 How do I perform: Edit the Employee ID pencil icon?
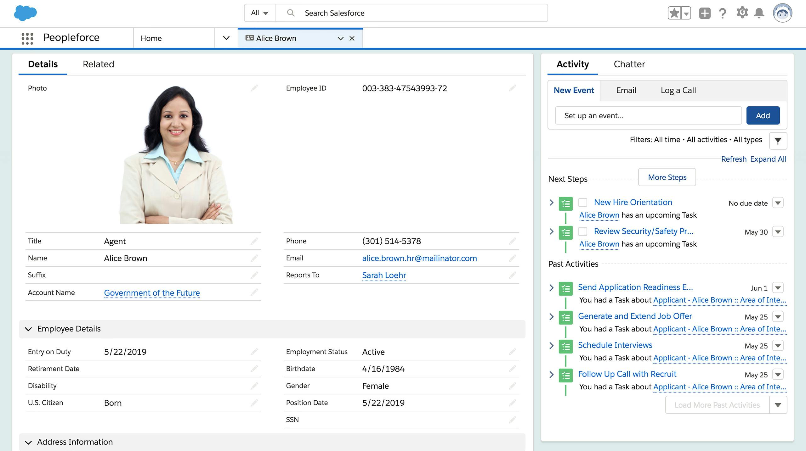click(x=512, y=88)
